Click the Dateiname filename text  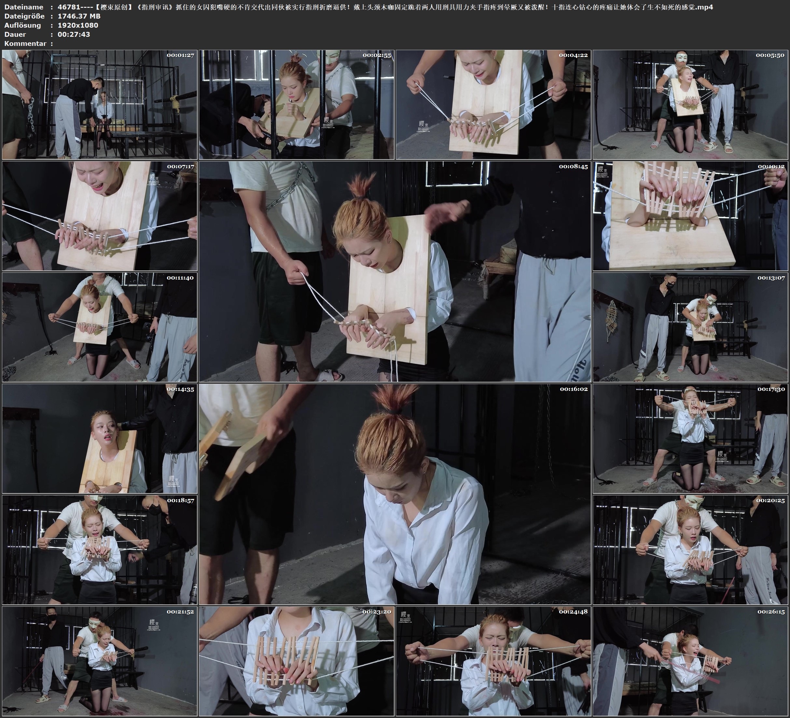pyautogui.click(x=384, y=7)
